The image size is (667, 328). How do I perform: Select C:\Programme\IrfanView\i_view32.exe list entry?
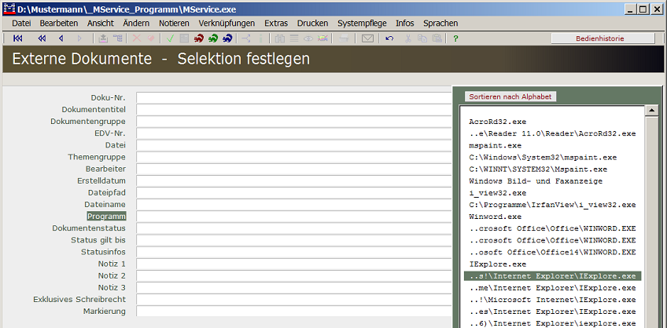click(552, 205)
